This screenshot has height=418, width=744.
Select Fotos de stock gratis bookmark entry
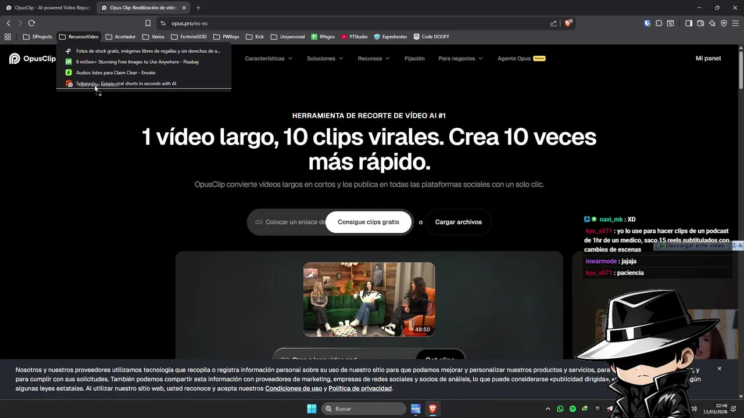144,51
